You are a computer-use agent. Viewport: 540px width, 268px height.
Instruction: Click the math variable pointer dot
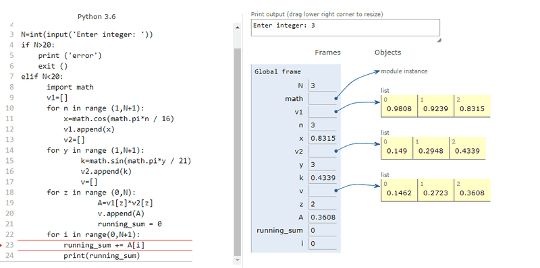tap(335, 98)
